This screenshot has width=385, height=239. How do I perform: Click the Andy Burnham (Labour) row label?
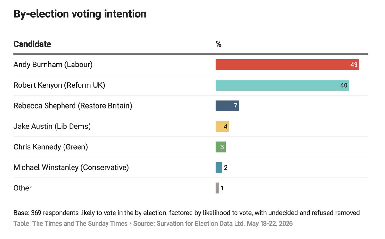pyautogui.click(x=53, y=65)
